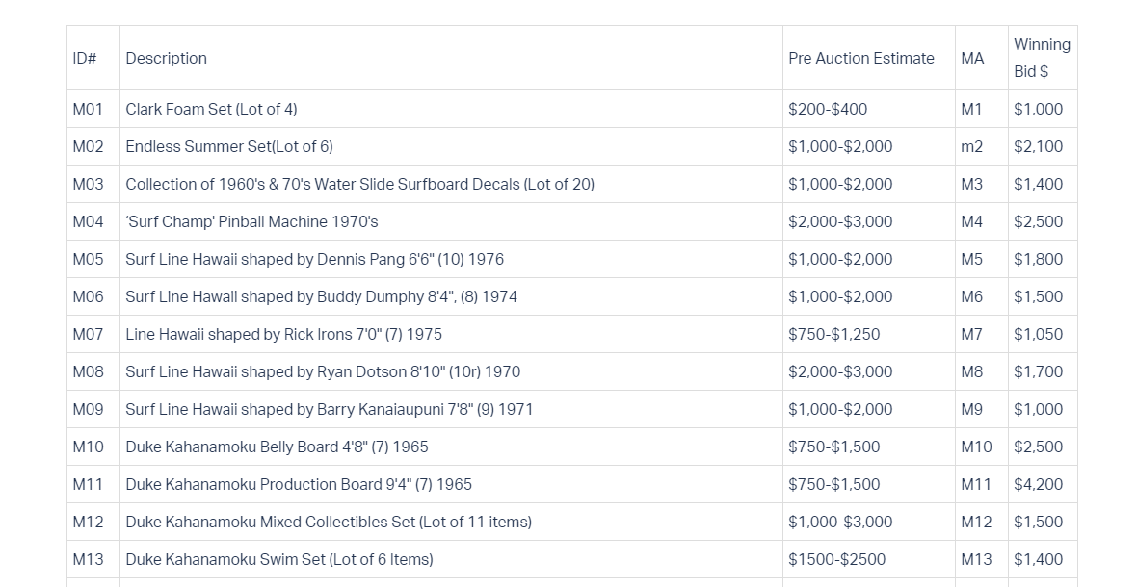Select the MA column header
Screen dimensions: 1137x587
(x=972, y=58)
